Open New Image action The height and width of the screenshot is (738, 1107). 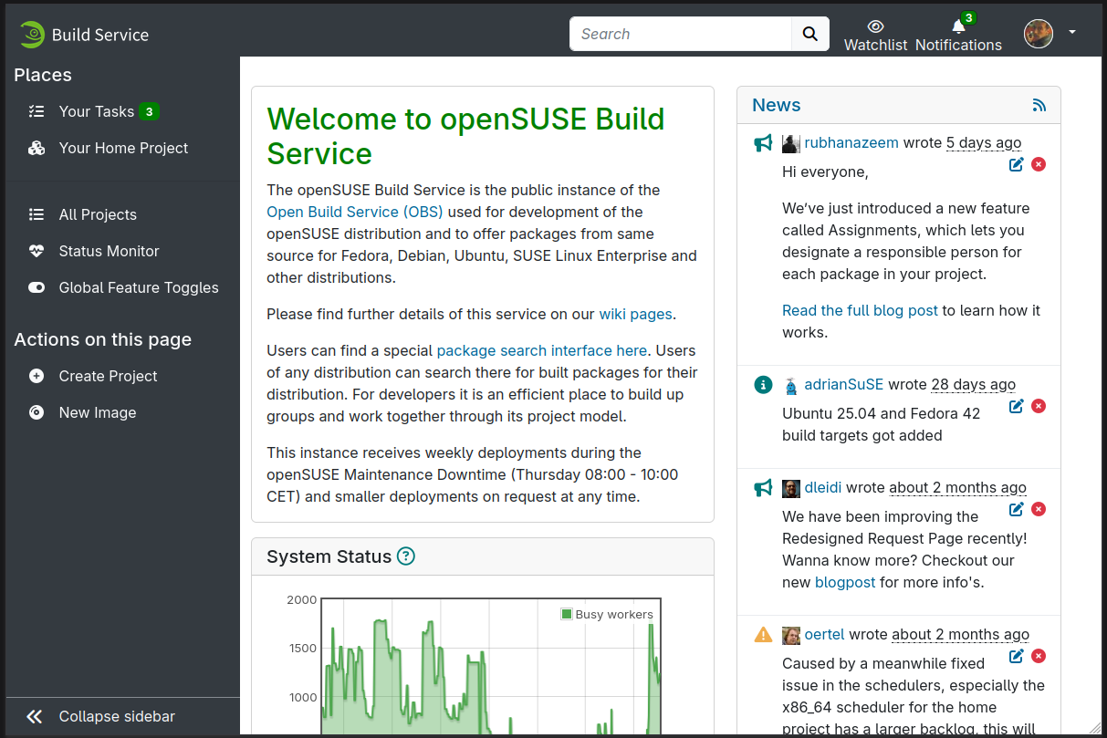[97, 412]
